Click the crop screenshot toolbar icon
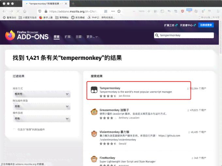 (x=176, y=11)
